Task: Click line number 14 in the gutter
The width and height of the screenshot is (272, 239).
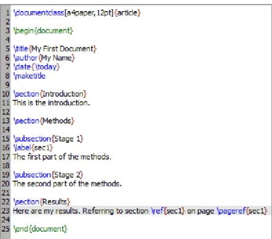Action: pos(6,130)
